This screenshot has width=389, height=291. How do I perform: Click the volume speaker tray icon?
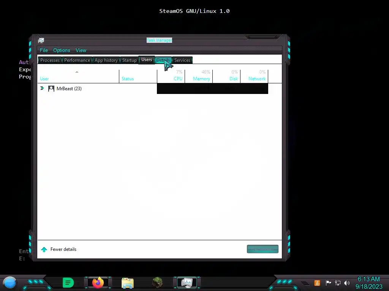pyautogui.click(x=347, y=283)
